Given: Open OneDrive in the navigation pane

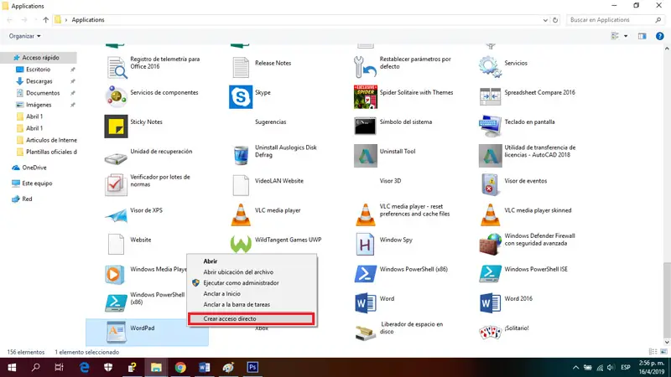Looking at the screenshot, I should [34, 168].
